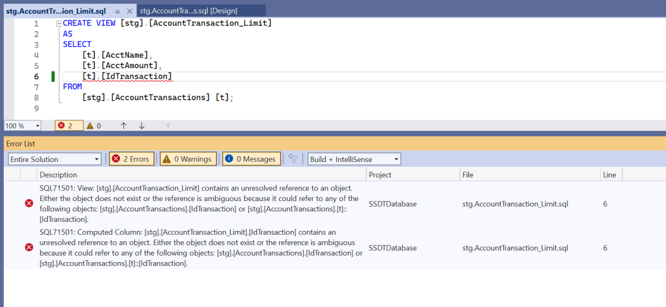Go to previous issue with up arrow

pos(124,126)
